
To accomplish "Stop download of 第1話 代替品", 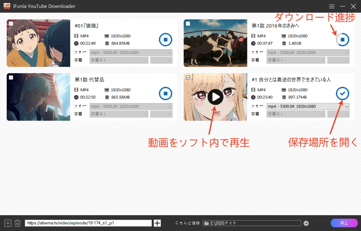I will 165,93.
